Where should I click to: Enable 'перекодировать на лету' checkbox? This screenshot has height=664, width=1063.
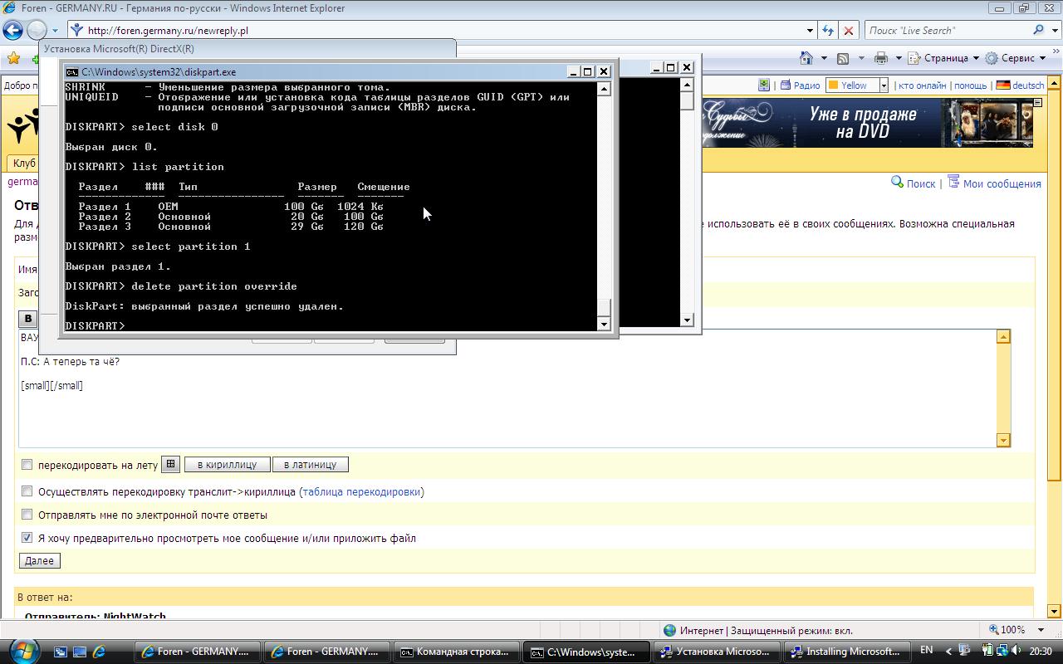click(27, 465)
